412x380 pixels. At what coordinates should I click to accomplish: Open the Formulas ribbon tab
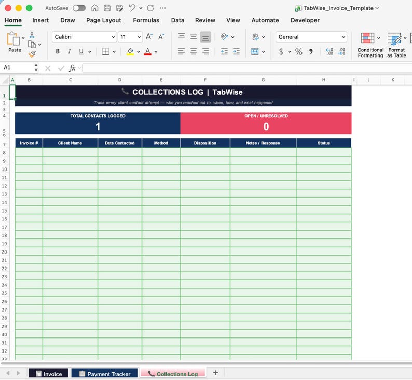click(146, 20)
